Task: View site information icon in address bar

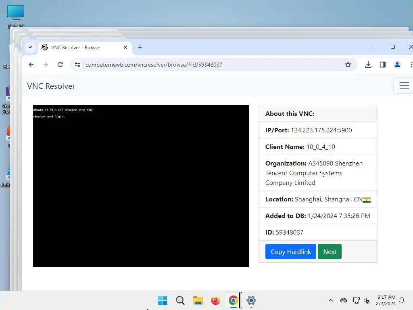Action: pyautogui.click(x=77, y=65)
